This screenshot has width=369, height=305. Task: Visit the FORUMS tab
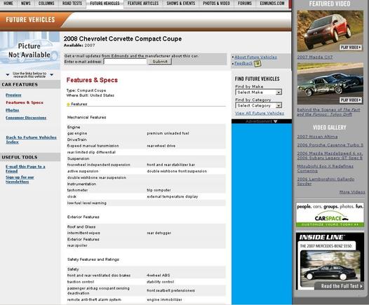pos(245,4)
